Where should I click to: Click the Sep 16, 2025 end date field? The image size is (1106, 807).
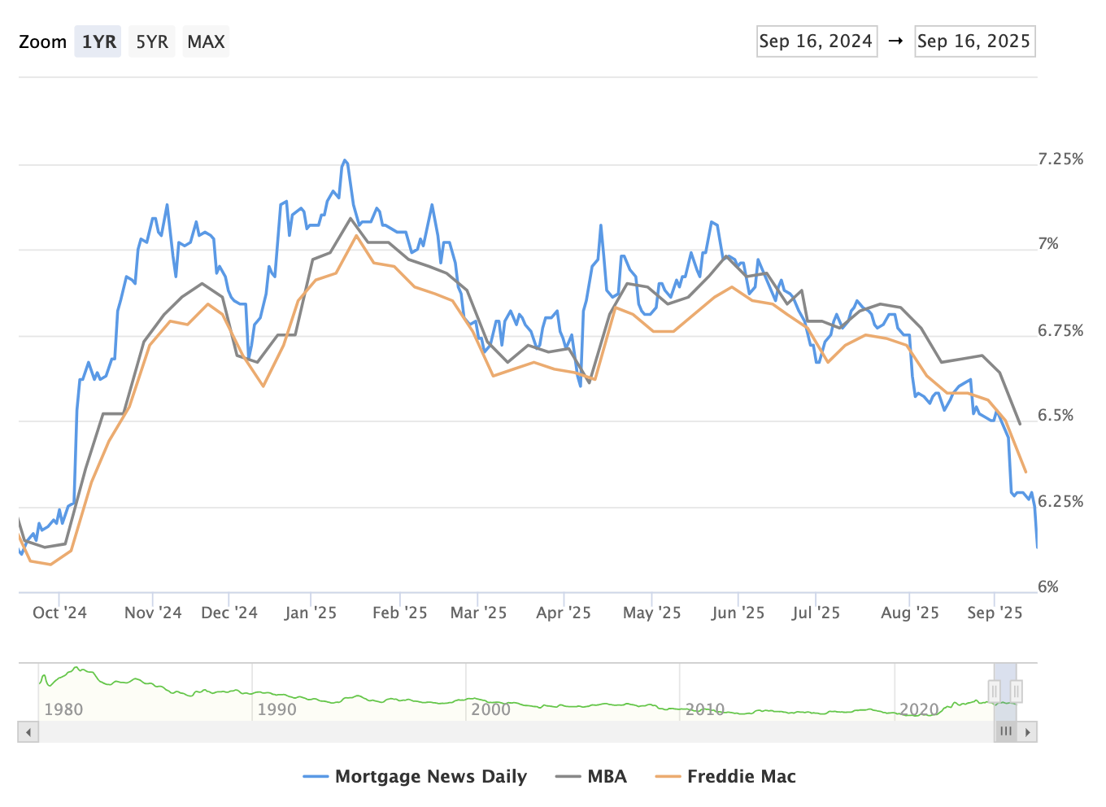(973, 41)
